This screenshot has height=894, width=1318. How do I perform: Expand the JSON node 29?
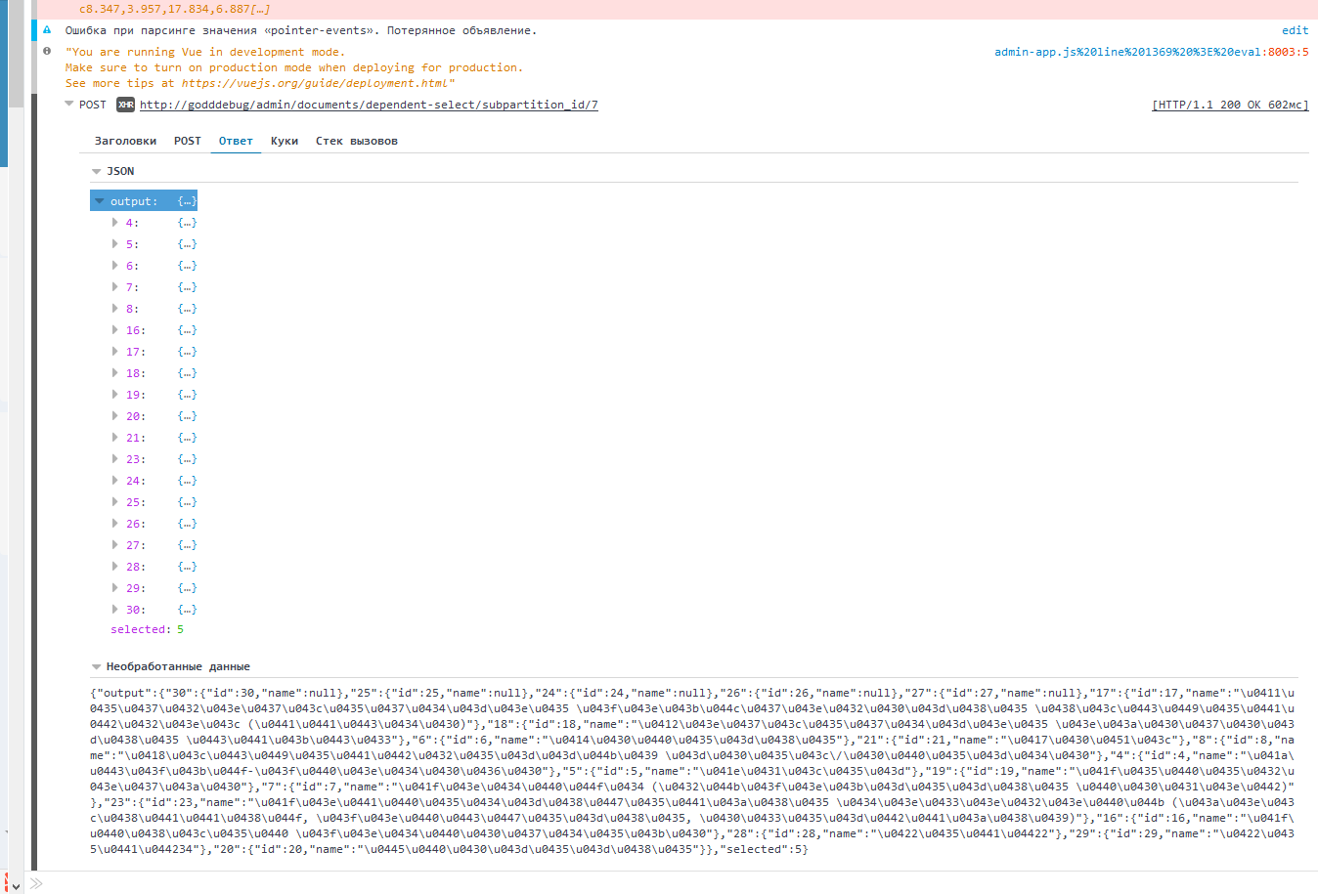pos(115,588)
